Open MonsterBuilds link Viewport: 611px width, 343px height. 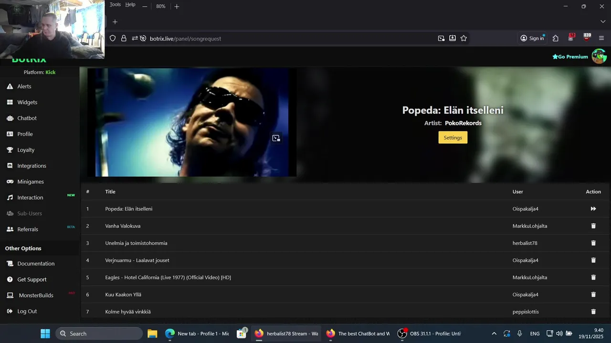[x=36, y=295]
